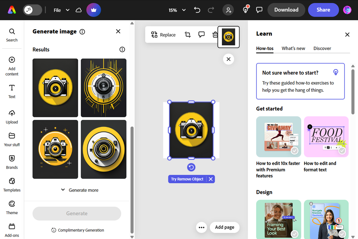Screen dimensions: 358x239
Task: Switch to the How-tos tab
Action: (x=265, y=48)
